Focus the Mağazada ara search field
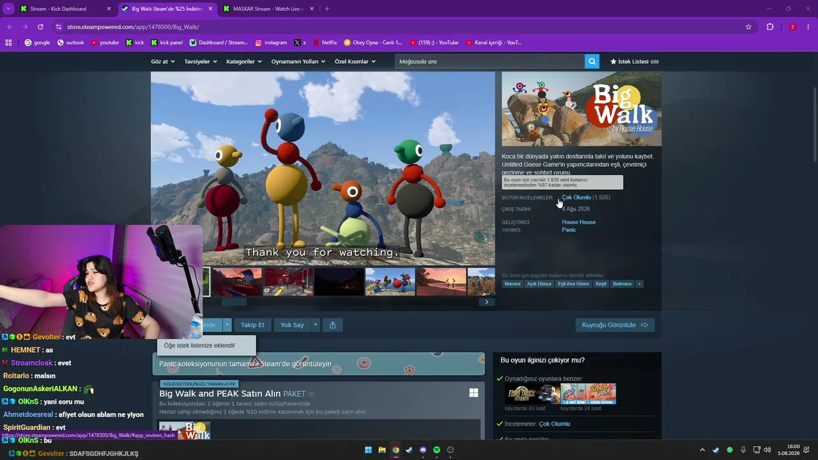 tap(490, 61)
